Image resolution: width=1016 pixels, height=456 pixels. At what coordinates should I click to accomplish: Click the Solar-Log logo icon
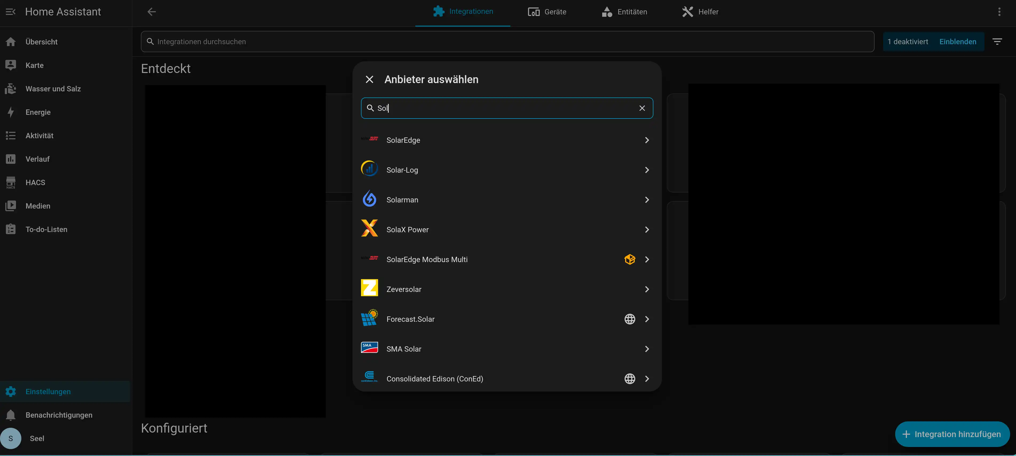pos(369,169)
